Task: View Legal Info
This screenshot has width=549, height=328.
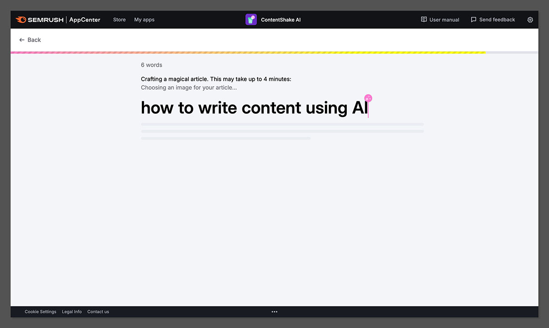Action: coord(71,312)
